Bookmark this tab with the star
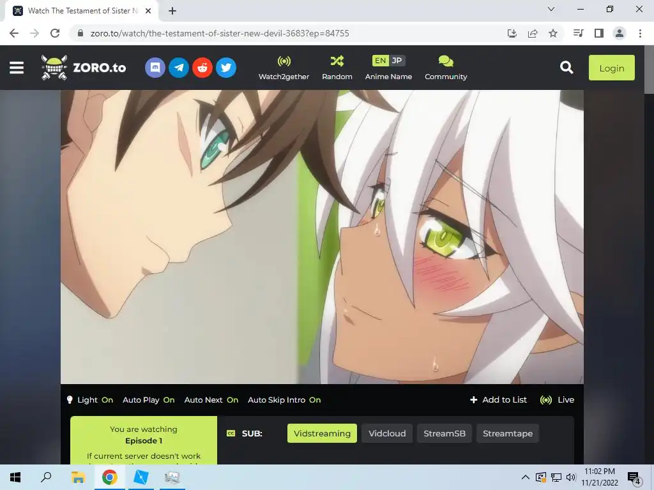Screen dimensions: 654x490 tap(553, 33)
